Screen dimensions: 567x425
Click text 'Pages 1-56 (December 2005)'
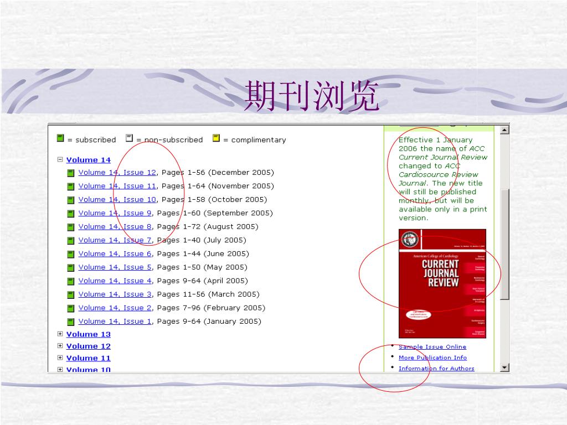[218, 173]
